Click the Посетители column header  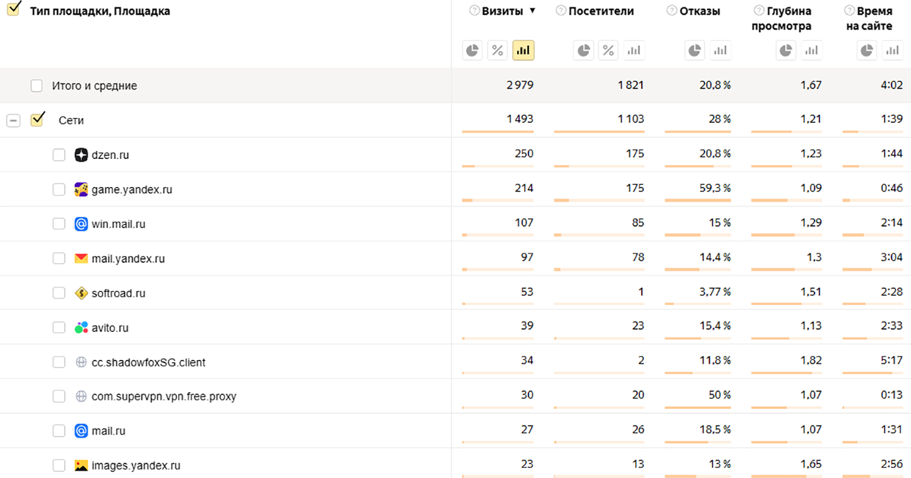pos(601,11)
